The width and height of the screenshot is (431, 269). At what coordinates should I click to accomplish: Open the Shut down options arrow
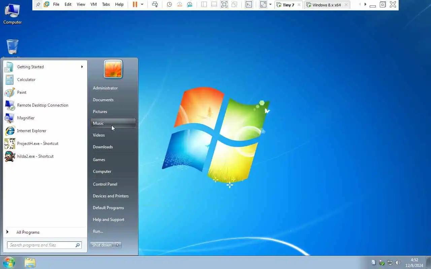point(118,245)
